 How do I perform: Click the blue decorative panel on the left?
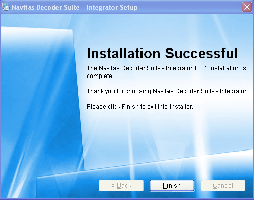(x=39, y=102)
